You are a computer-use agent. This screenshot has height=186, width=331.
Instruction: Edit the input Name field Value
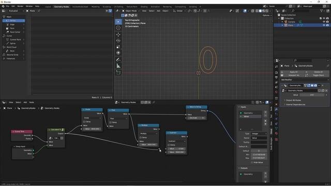259,138
